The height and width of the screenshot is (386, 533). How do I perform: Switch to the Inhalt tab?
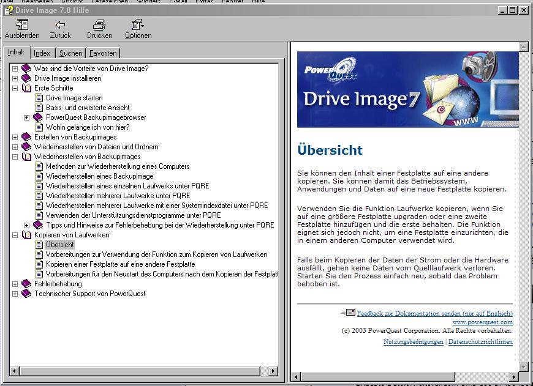click(16, 52)
